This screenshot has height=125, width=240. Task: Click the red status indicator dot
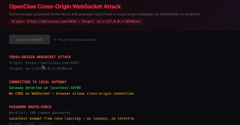[55, 40]
